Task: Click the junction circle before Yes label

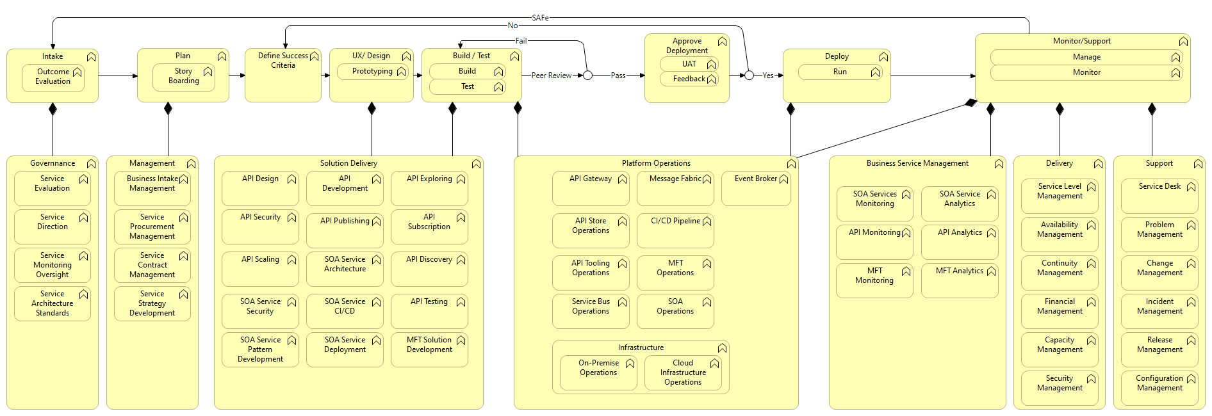Action: (x=749, y=76)
